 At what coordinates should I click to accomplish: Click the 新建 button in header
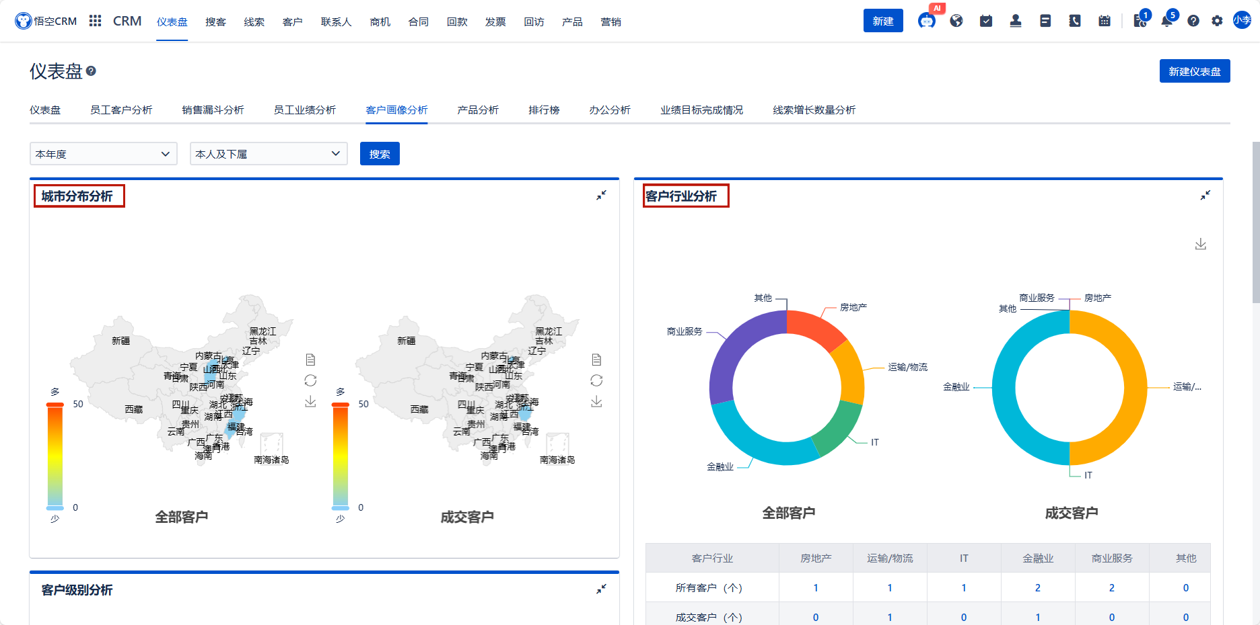[883, 21]
